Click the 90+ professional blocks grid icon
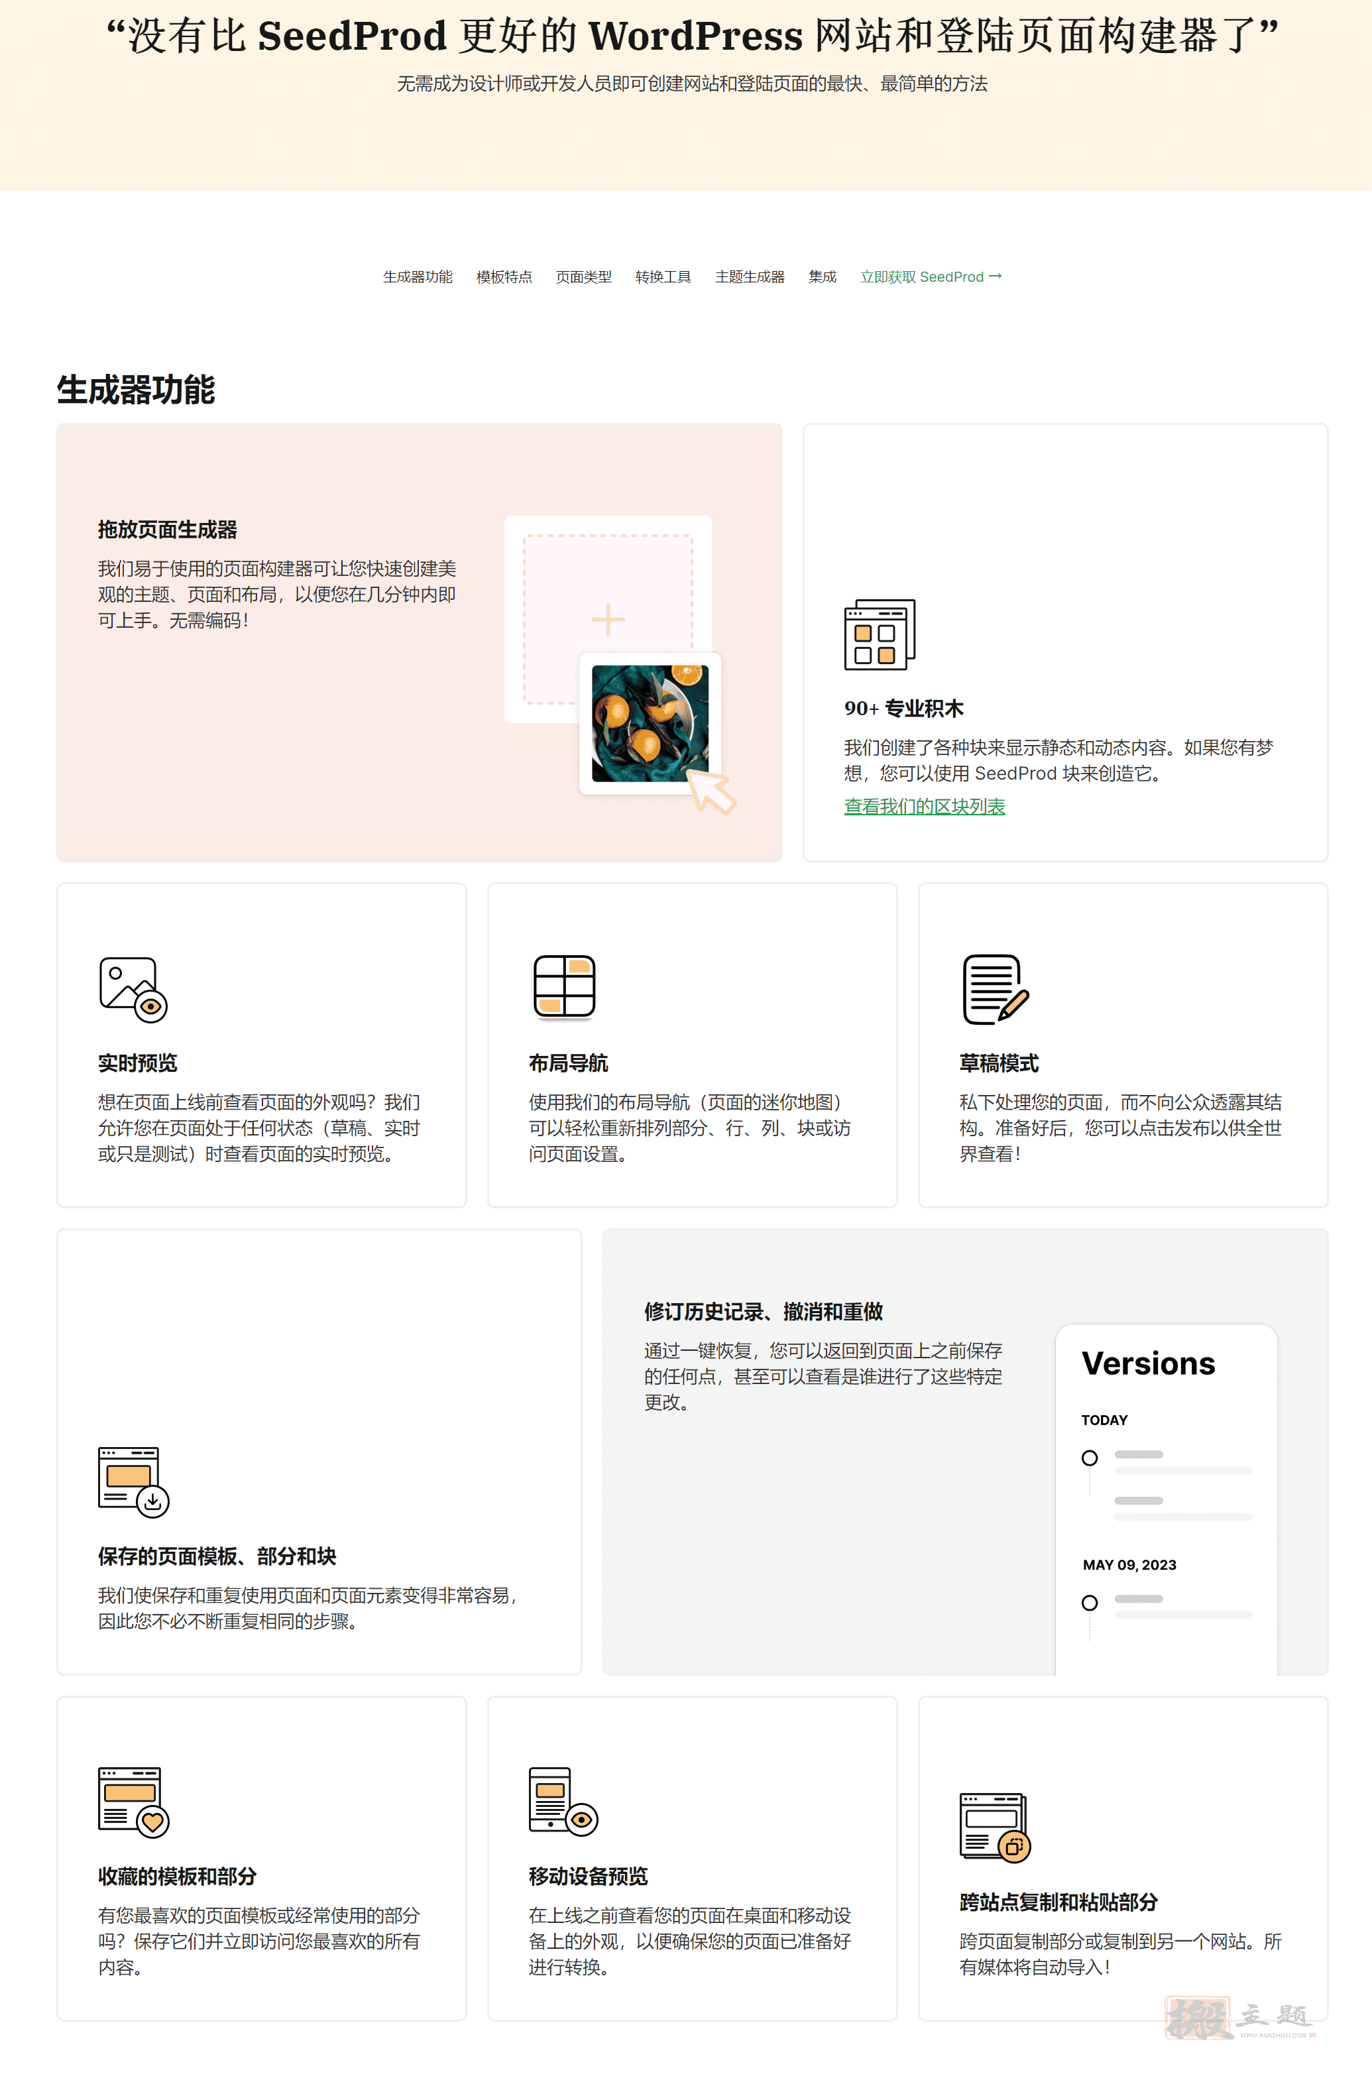Screen dimensions: 1372x2090 [880, 635]
